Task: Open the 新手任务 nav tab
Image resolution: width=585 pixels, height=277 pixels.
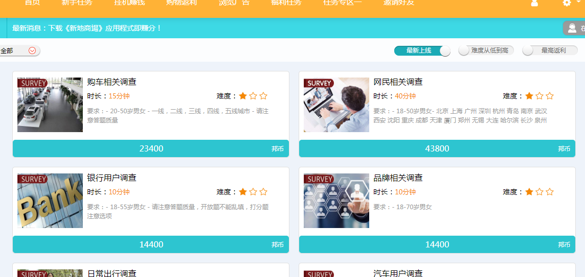Action: (77, 3)
